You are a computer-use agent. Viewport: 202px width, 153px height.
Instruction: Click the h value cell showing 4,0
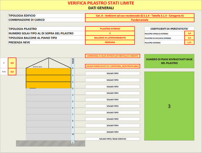12,63
